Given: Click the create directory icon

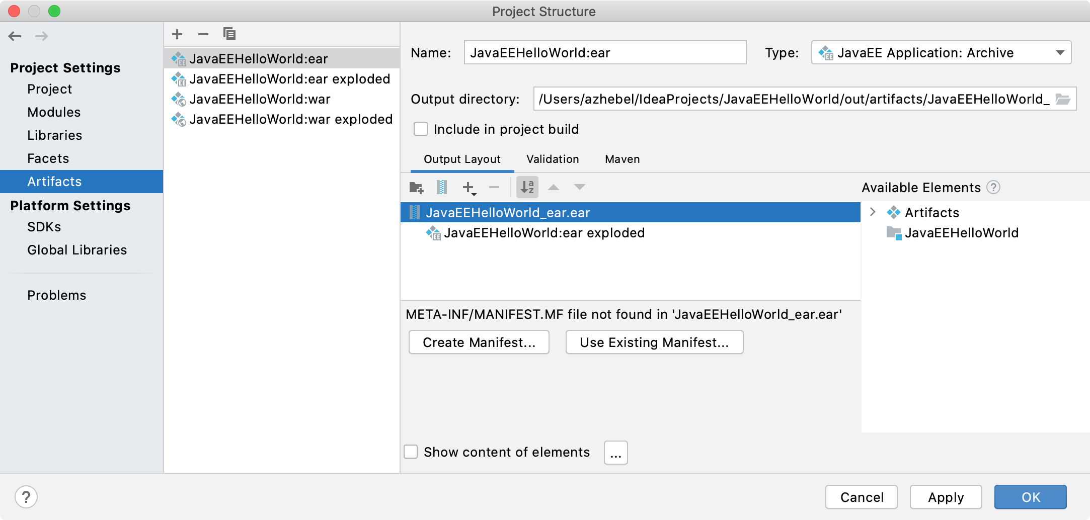Looking at the screenshot, I should pyautogui.click(x=416, y=188).
